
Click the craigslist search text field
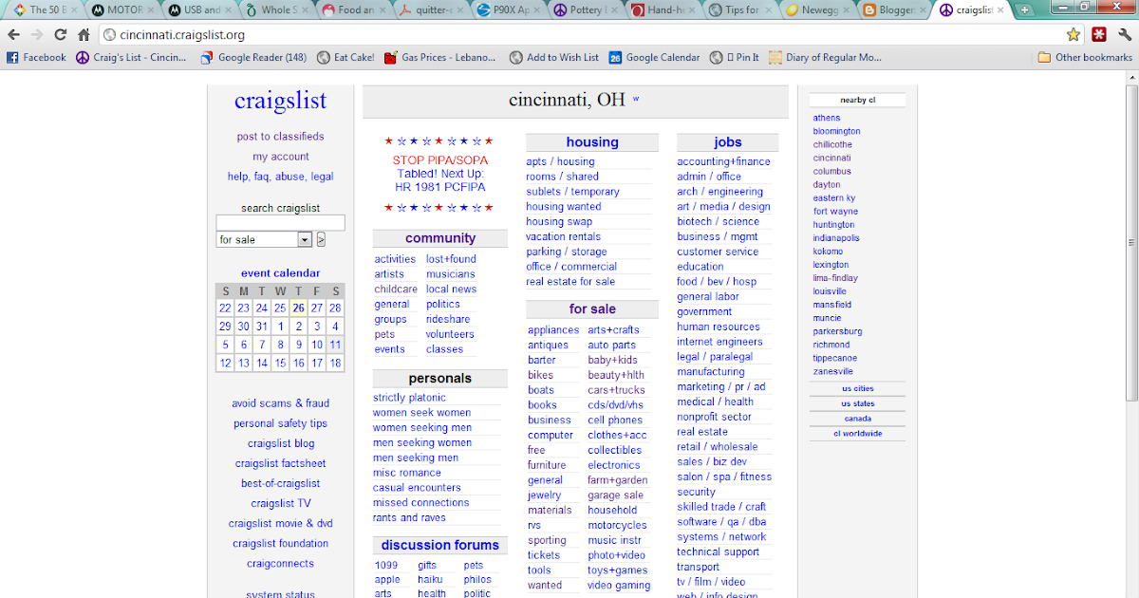(x=280, y=223)
